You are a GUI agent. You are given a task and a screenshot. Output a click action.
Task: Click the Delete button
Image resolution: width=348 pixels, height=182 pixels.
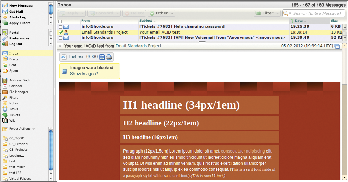pyautogui.click(x=134, y=13)
